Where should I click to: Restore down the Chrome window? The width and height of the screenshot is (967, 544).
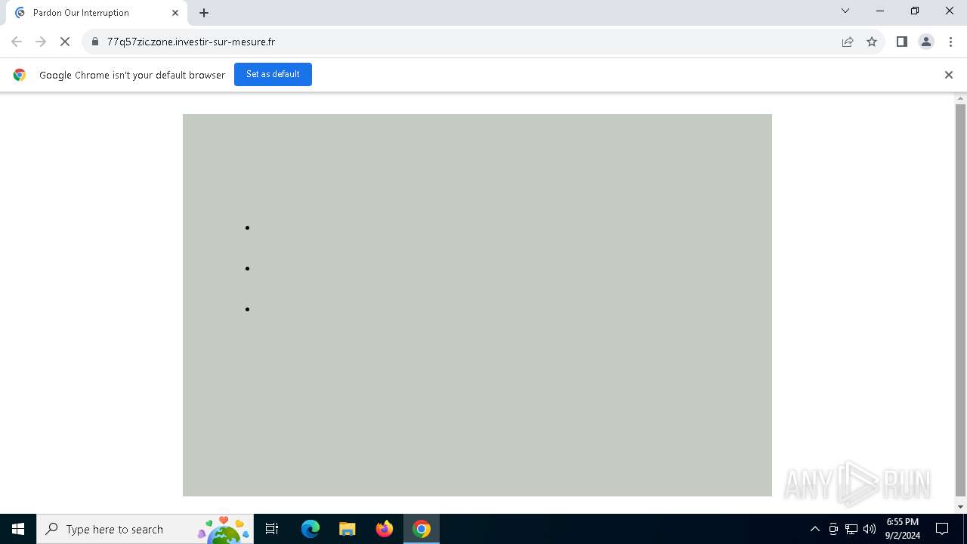[x=915, y=11]
